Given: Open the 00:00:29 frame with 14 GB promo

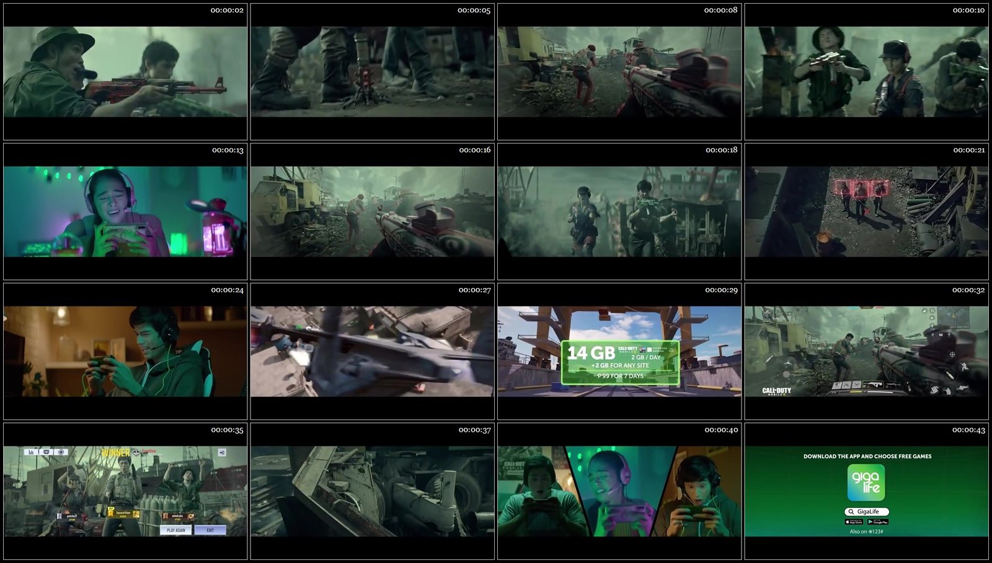Looking at the screenshot, I should (619, 352).
